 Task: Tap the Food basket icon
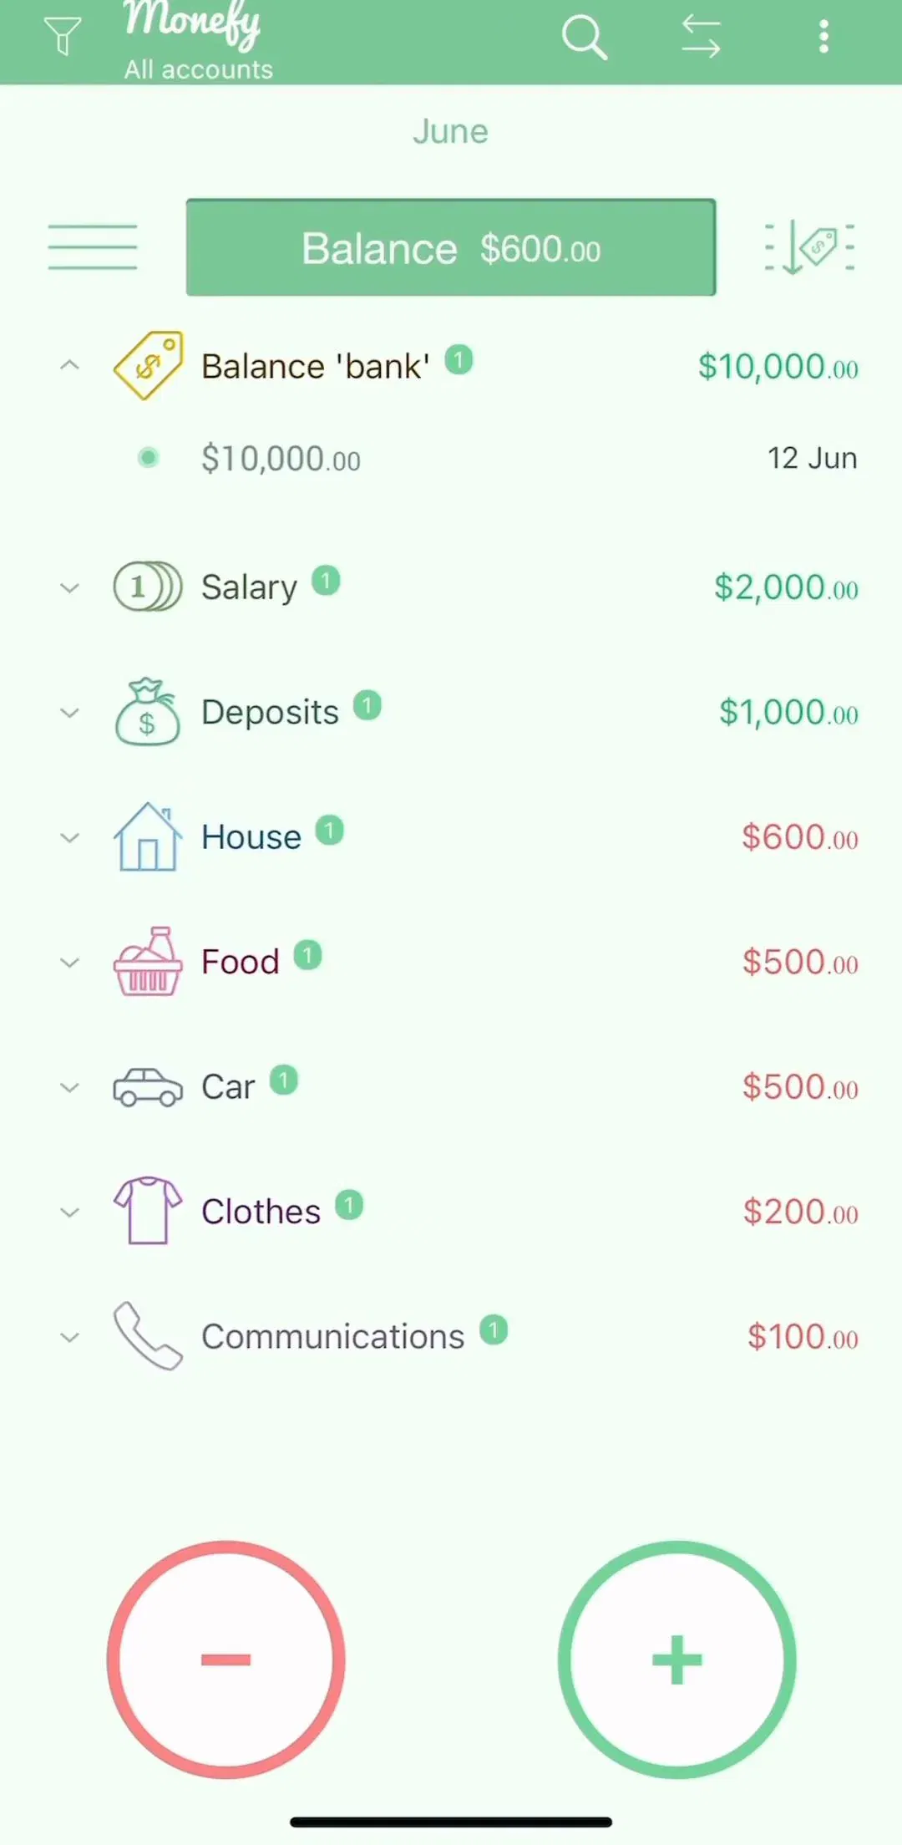pyautogui.click(x=148, y=961)
